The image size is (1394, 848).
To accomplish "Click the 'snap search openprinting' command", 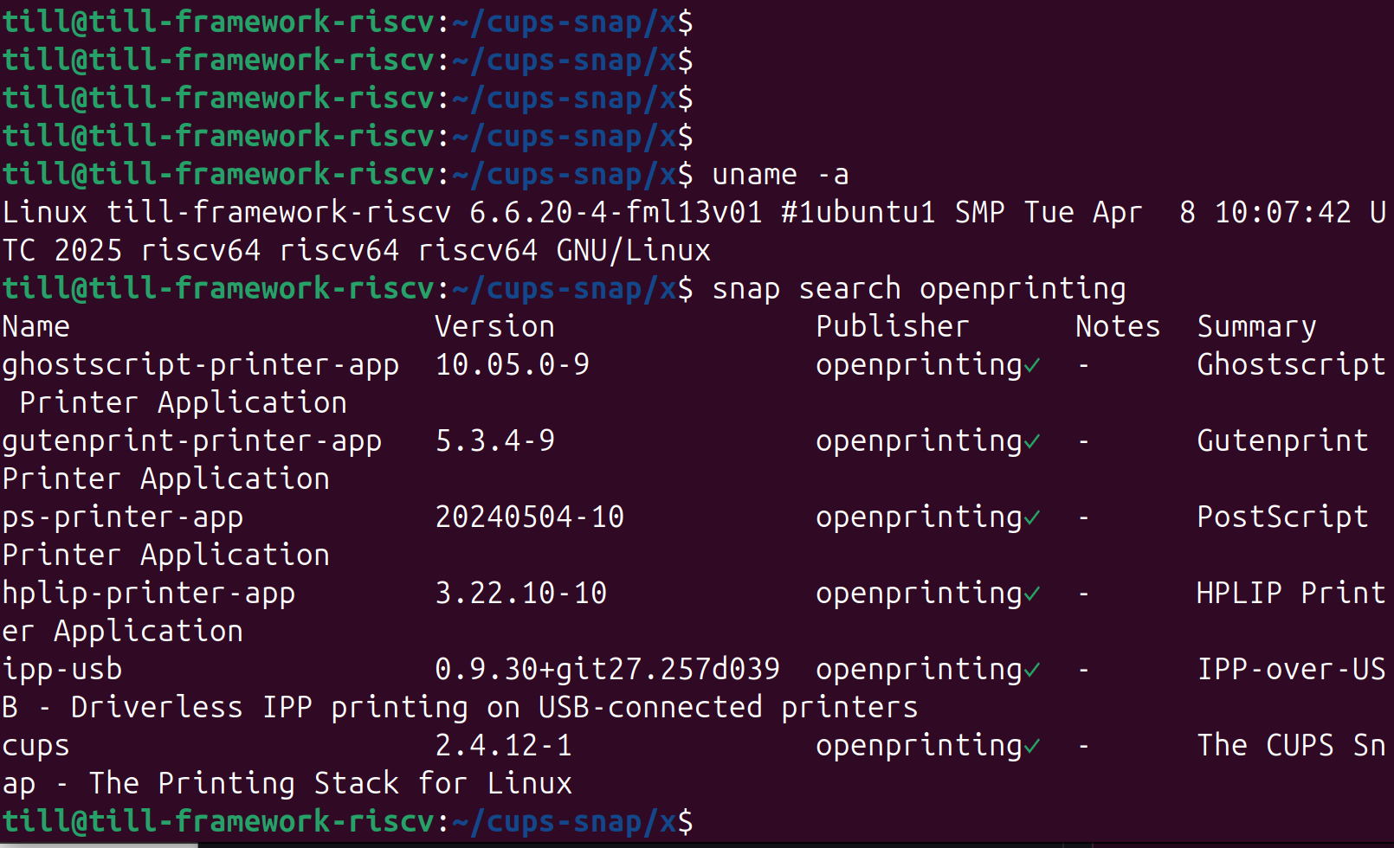I will coord(919,289).
